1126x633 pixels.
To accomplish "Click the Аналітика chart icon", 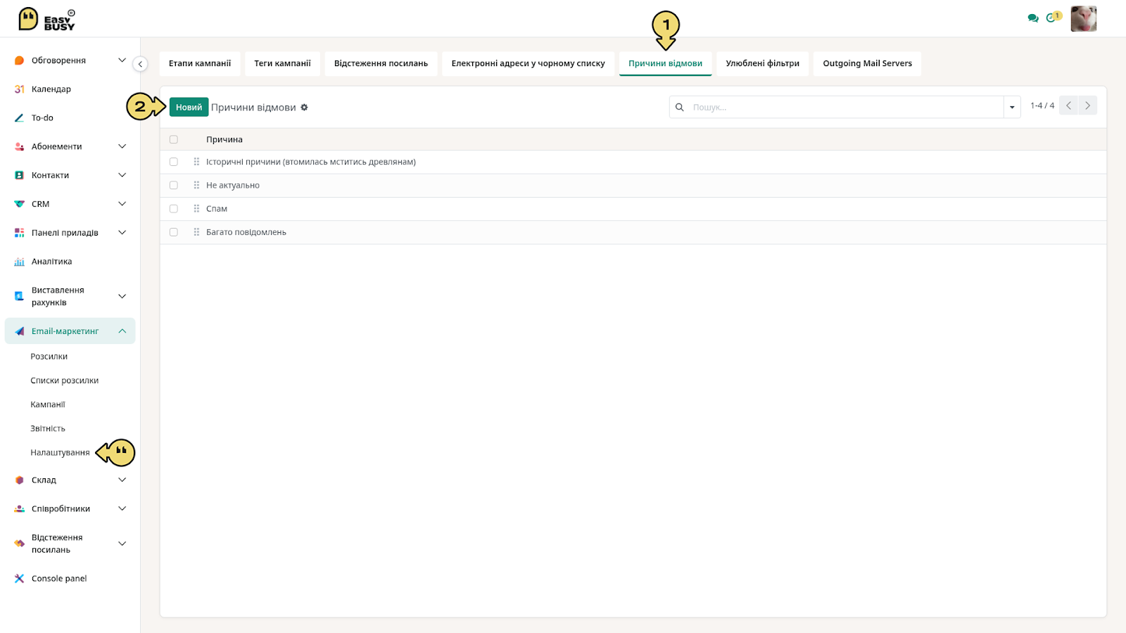I will coord(19,262).
